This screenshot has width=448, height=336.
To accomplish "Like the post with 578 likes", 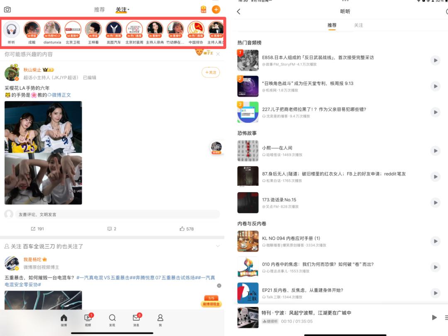I will (x=187, y=229).
